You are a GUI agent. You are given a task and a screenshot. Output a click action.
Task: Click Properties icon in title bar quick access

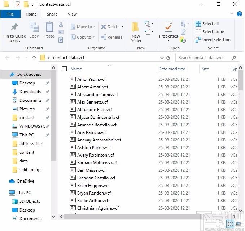[18, 4]
